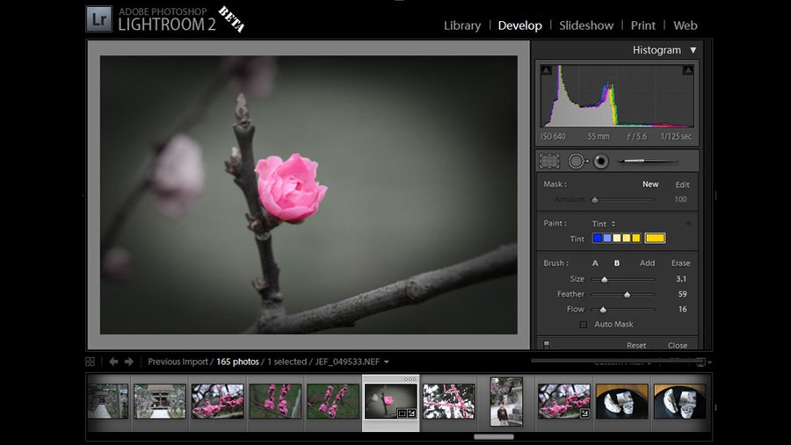Click New next to Mask
This screenshot has height=445, width=791.
pyautogui.click(x=650, y=184)
